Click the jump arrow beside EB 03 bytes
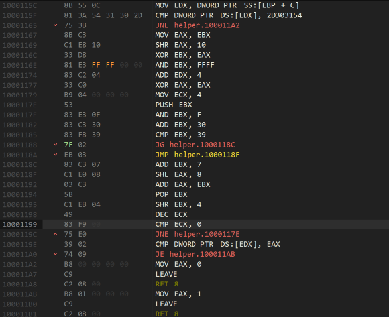 [55, 155]
